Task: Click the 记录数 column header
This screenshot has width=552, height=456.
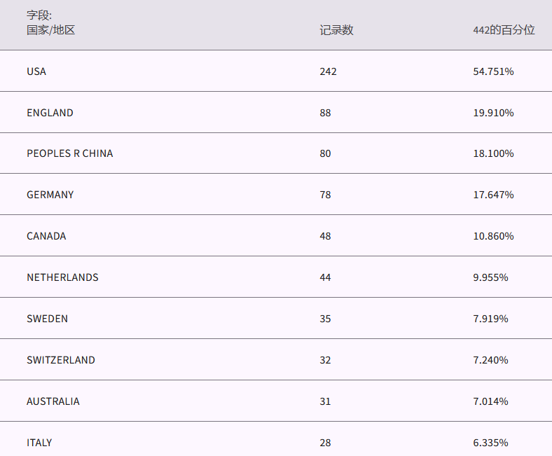Action: point(336,30)
